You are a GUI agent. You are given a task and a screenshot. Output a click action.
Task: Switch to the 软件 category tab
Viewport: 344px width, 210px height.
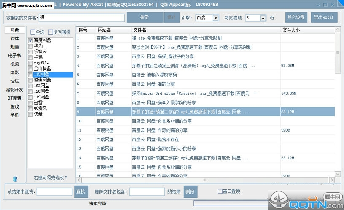15,39
